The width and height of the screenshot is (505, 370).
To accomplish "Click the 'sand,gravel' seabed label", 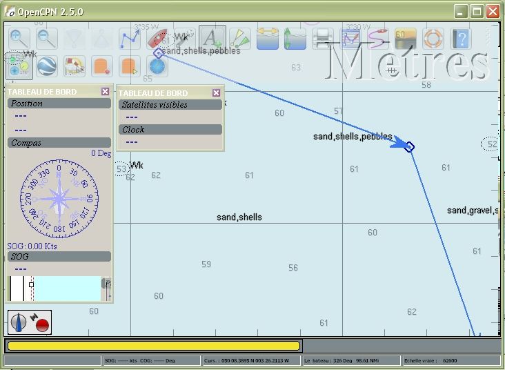I will point(473,211).
